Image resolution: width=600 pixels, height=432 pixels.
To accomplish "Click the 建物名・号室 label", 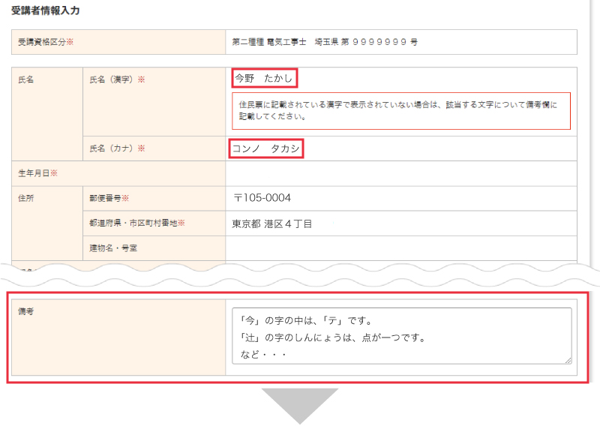I will pyautogui.click(x=113, y=247).
